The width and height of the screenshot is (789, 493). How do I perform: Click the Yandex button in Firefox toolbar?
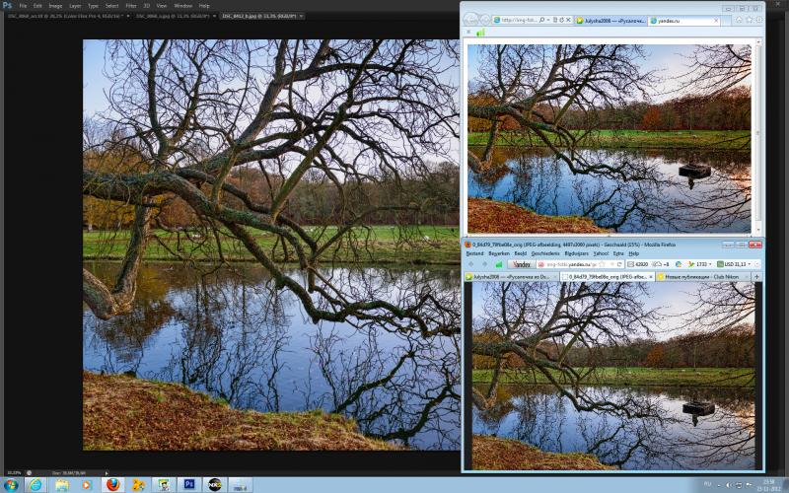(522, 264)
